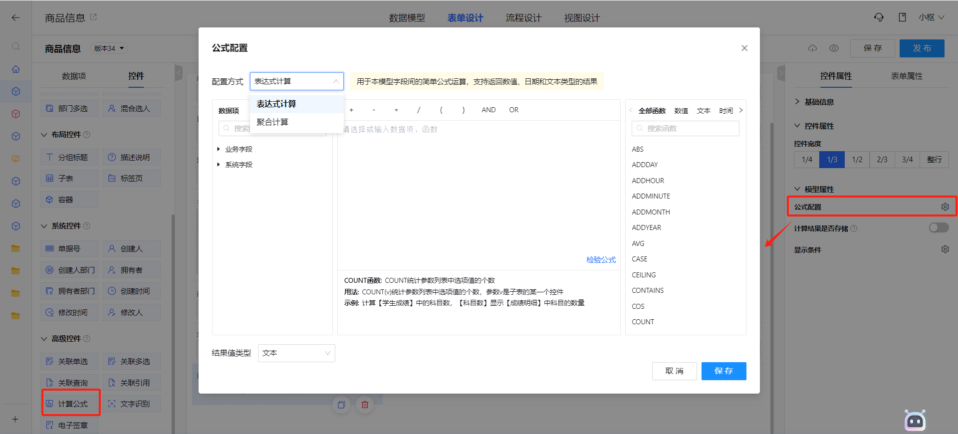Click the 检验公式 link
The image size is (958, 434).
[x=601, y=260]
